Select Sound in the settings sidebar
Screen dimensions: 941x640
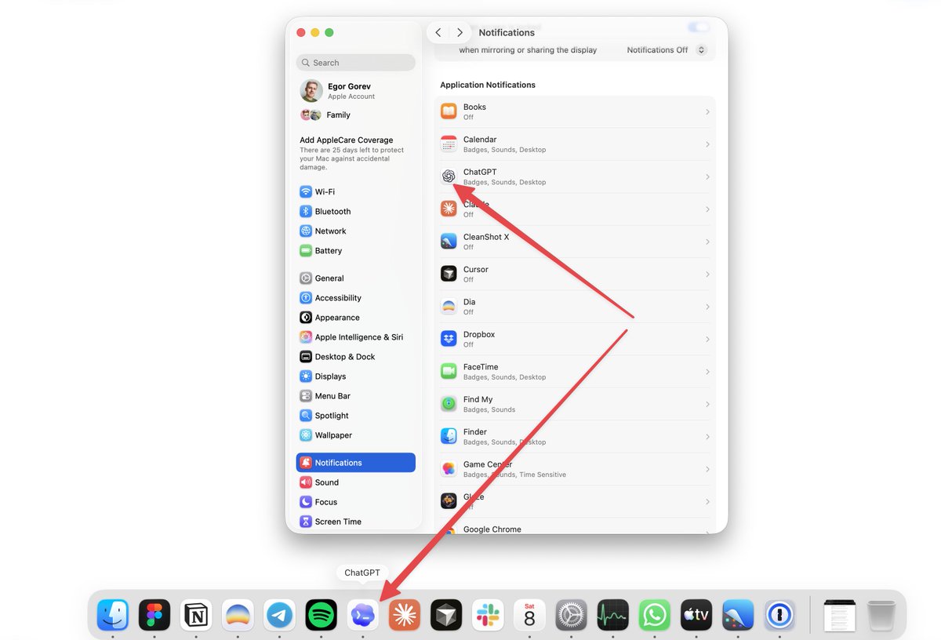click(355, 482)
